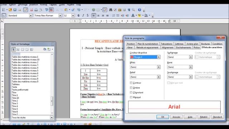Click the Rétablir button
Viewport: 229px width, 129px height.
[x=204, y=117]
